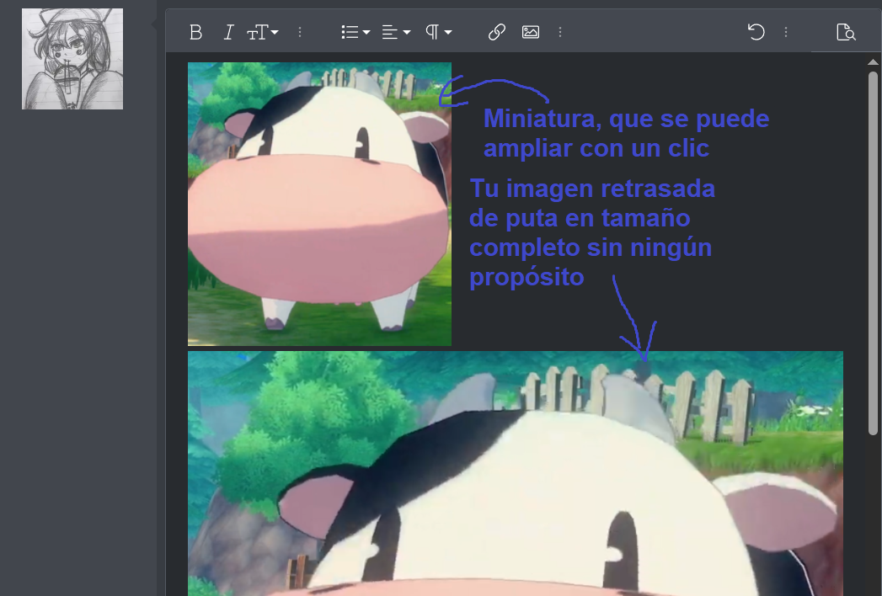Toggle bold formatting
Viewport: 882px width, 596px height.
195,33
